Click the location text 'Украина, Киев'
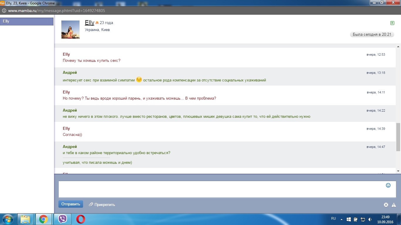 (x=97, y=30)
